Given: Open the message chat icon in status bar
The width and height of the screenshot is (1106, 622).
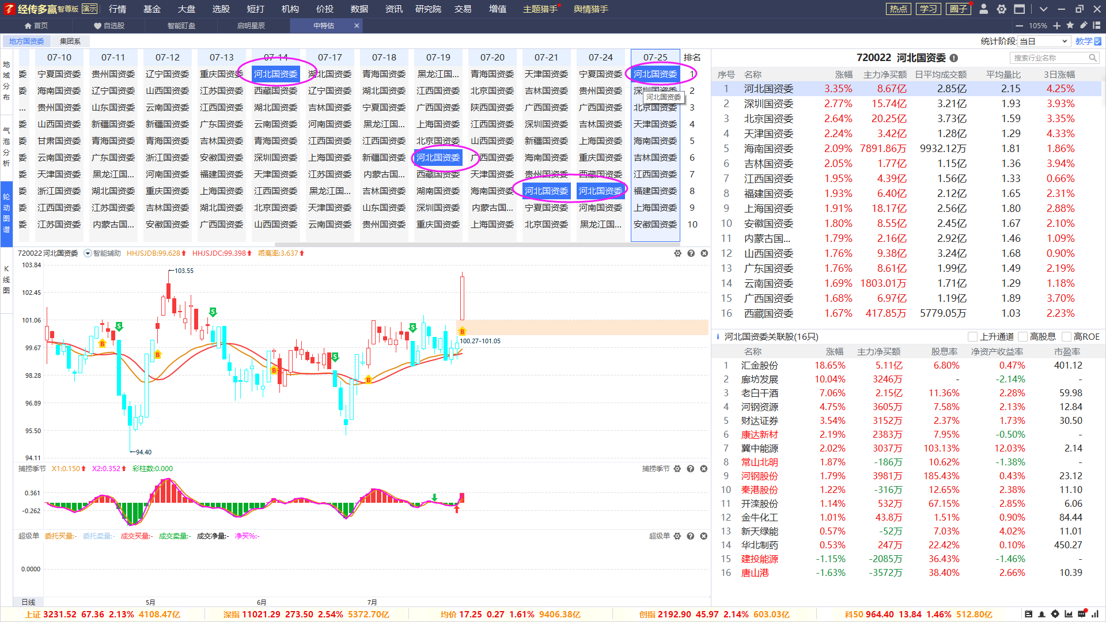Looking at the screenshot, I should [1082, 614].
